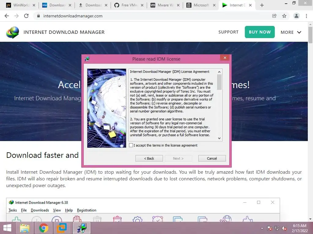Viewport: 313px width, 234px height.
Task: Open Help menu in IDM screenshot
Action: 69,210
